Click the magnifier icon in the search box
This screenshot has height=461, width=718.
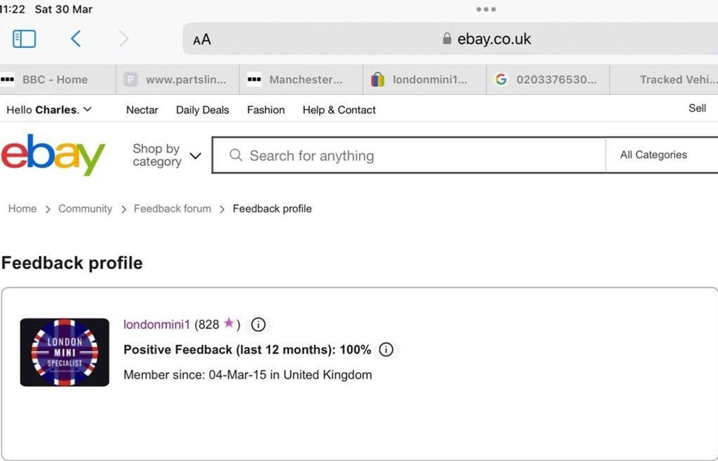236,155
